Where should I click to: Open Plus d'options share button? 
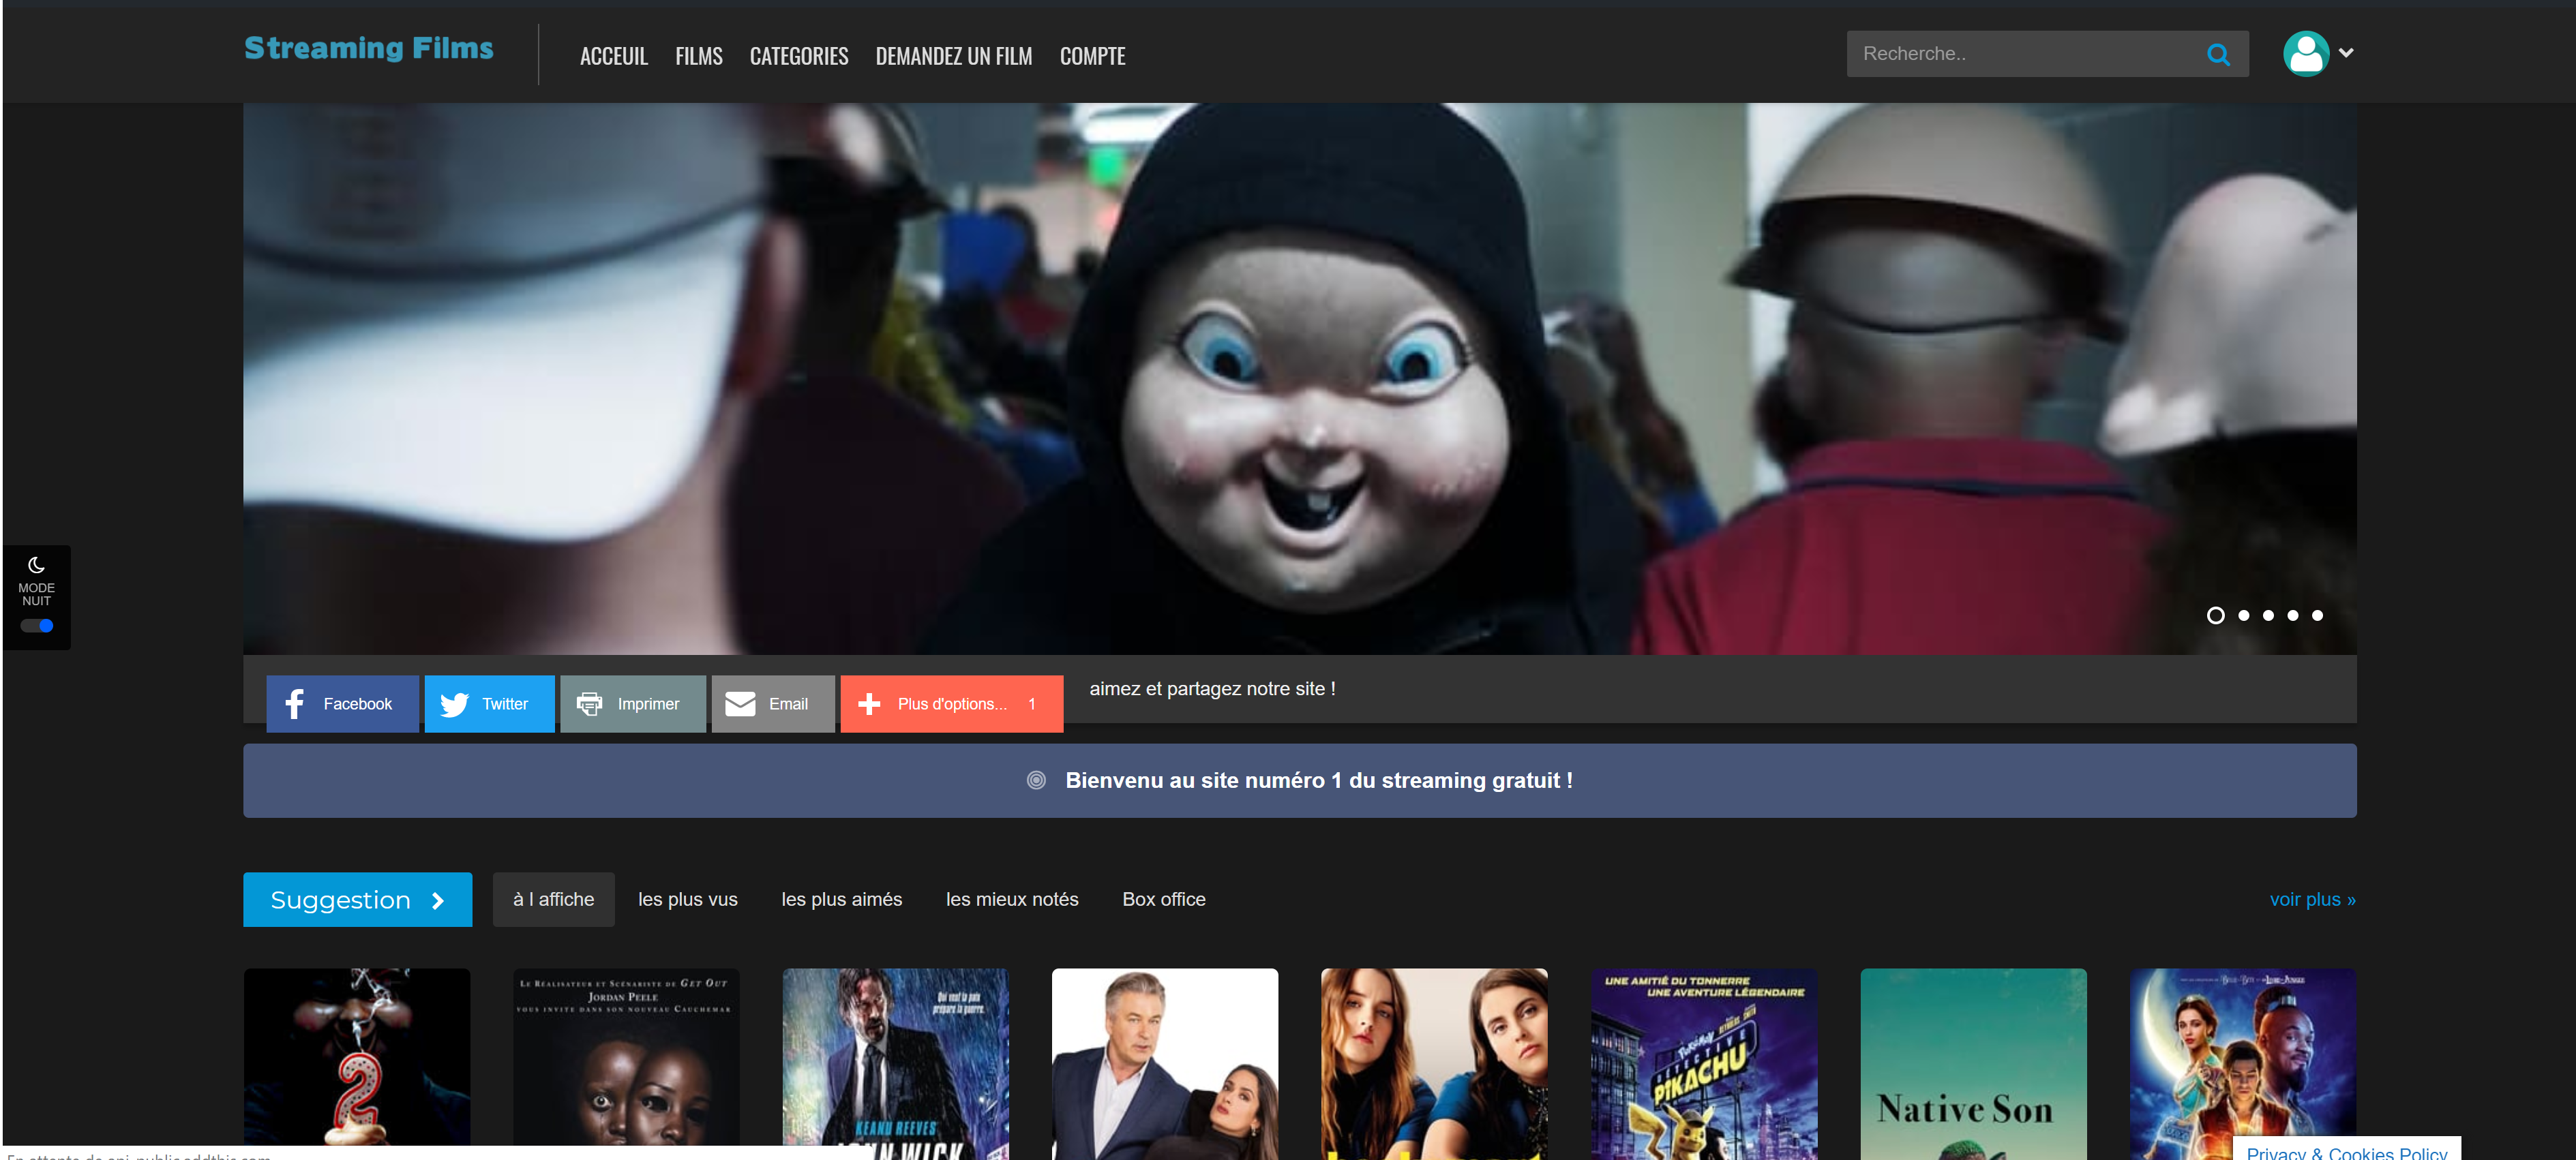point(950,704)
